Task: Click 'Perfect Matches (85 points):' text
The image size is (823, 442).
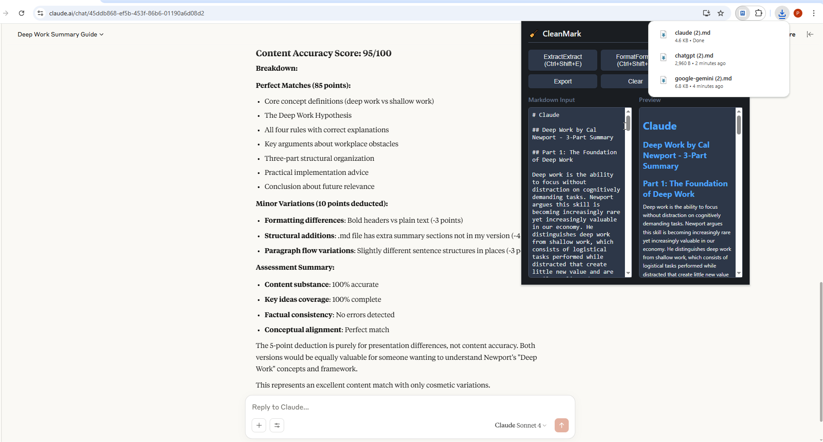Action: tap(303, 85)
